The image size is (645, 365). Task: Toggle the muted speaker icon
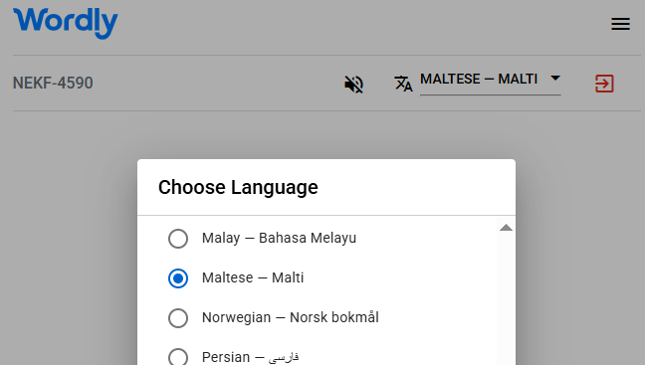coord(353,85)
